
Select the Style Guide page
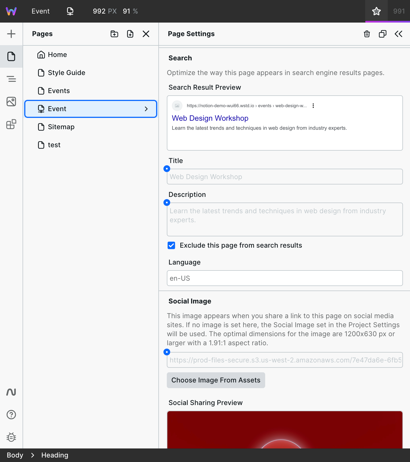click(67, 73)
